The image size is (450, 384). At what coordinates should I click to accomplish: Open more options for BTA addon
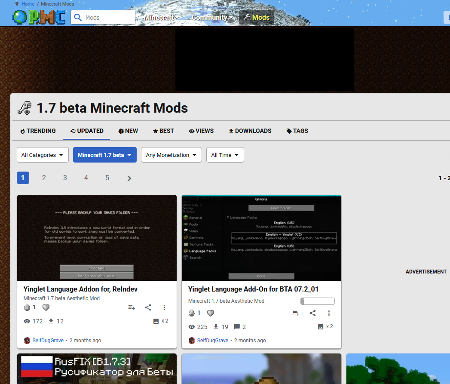click(x=329, y=313)
